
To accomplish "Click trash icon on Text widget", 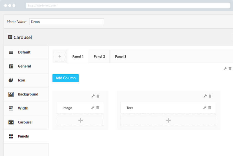I will click(210, 108).
